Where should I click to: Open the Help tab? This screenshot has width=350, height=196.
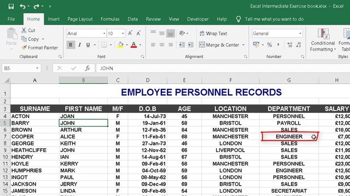point(221,19)
